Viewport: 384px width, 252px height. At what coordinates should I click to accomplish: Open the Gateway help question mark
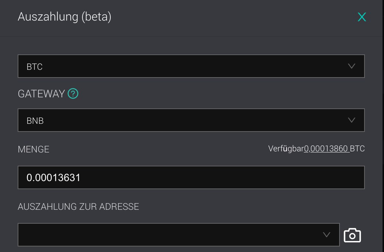coord(73,93)
